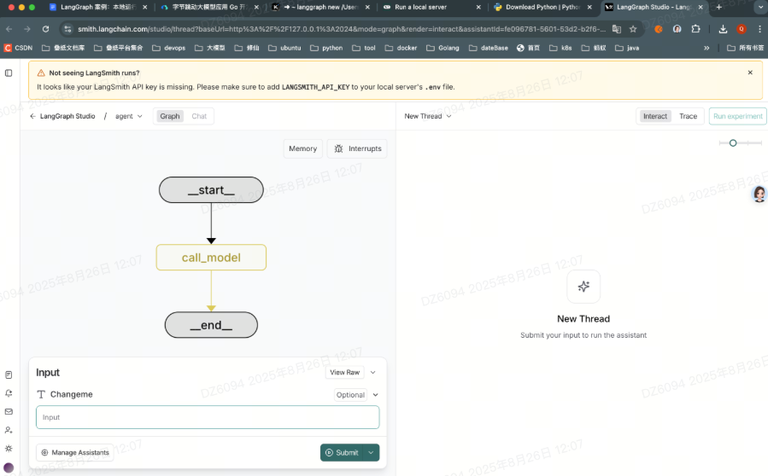Open Manage Assistants

click(x=75, y=452)
